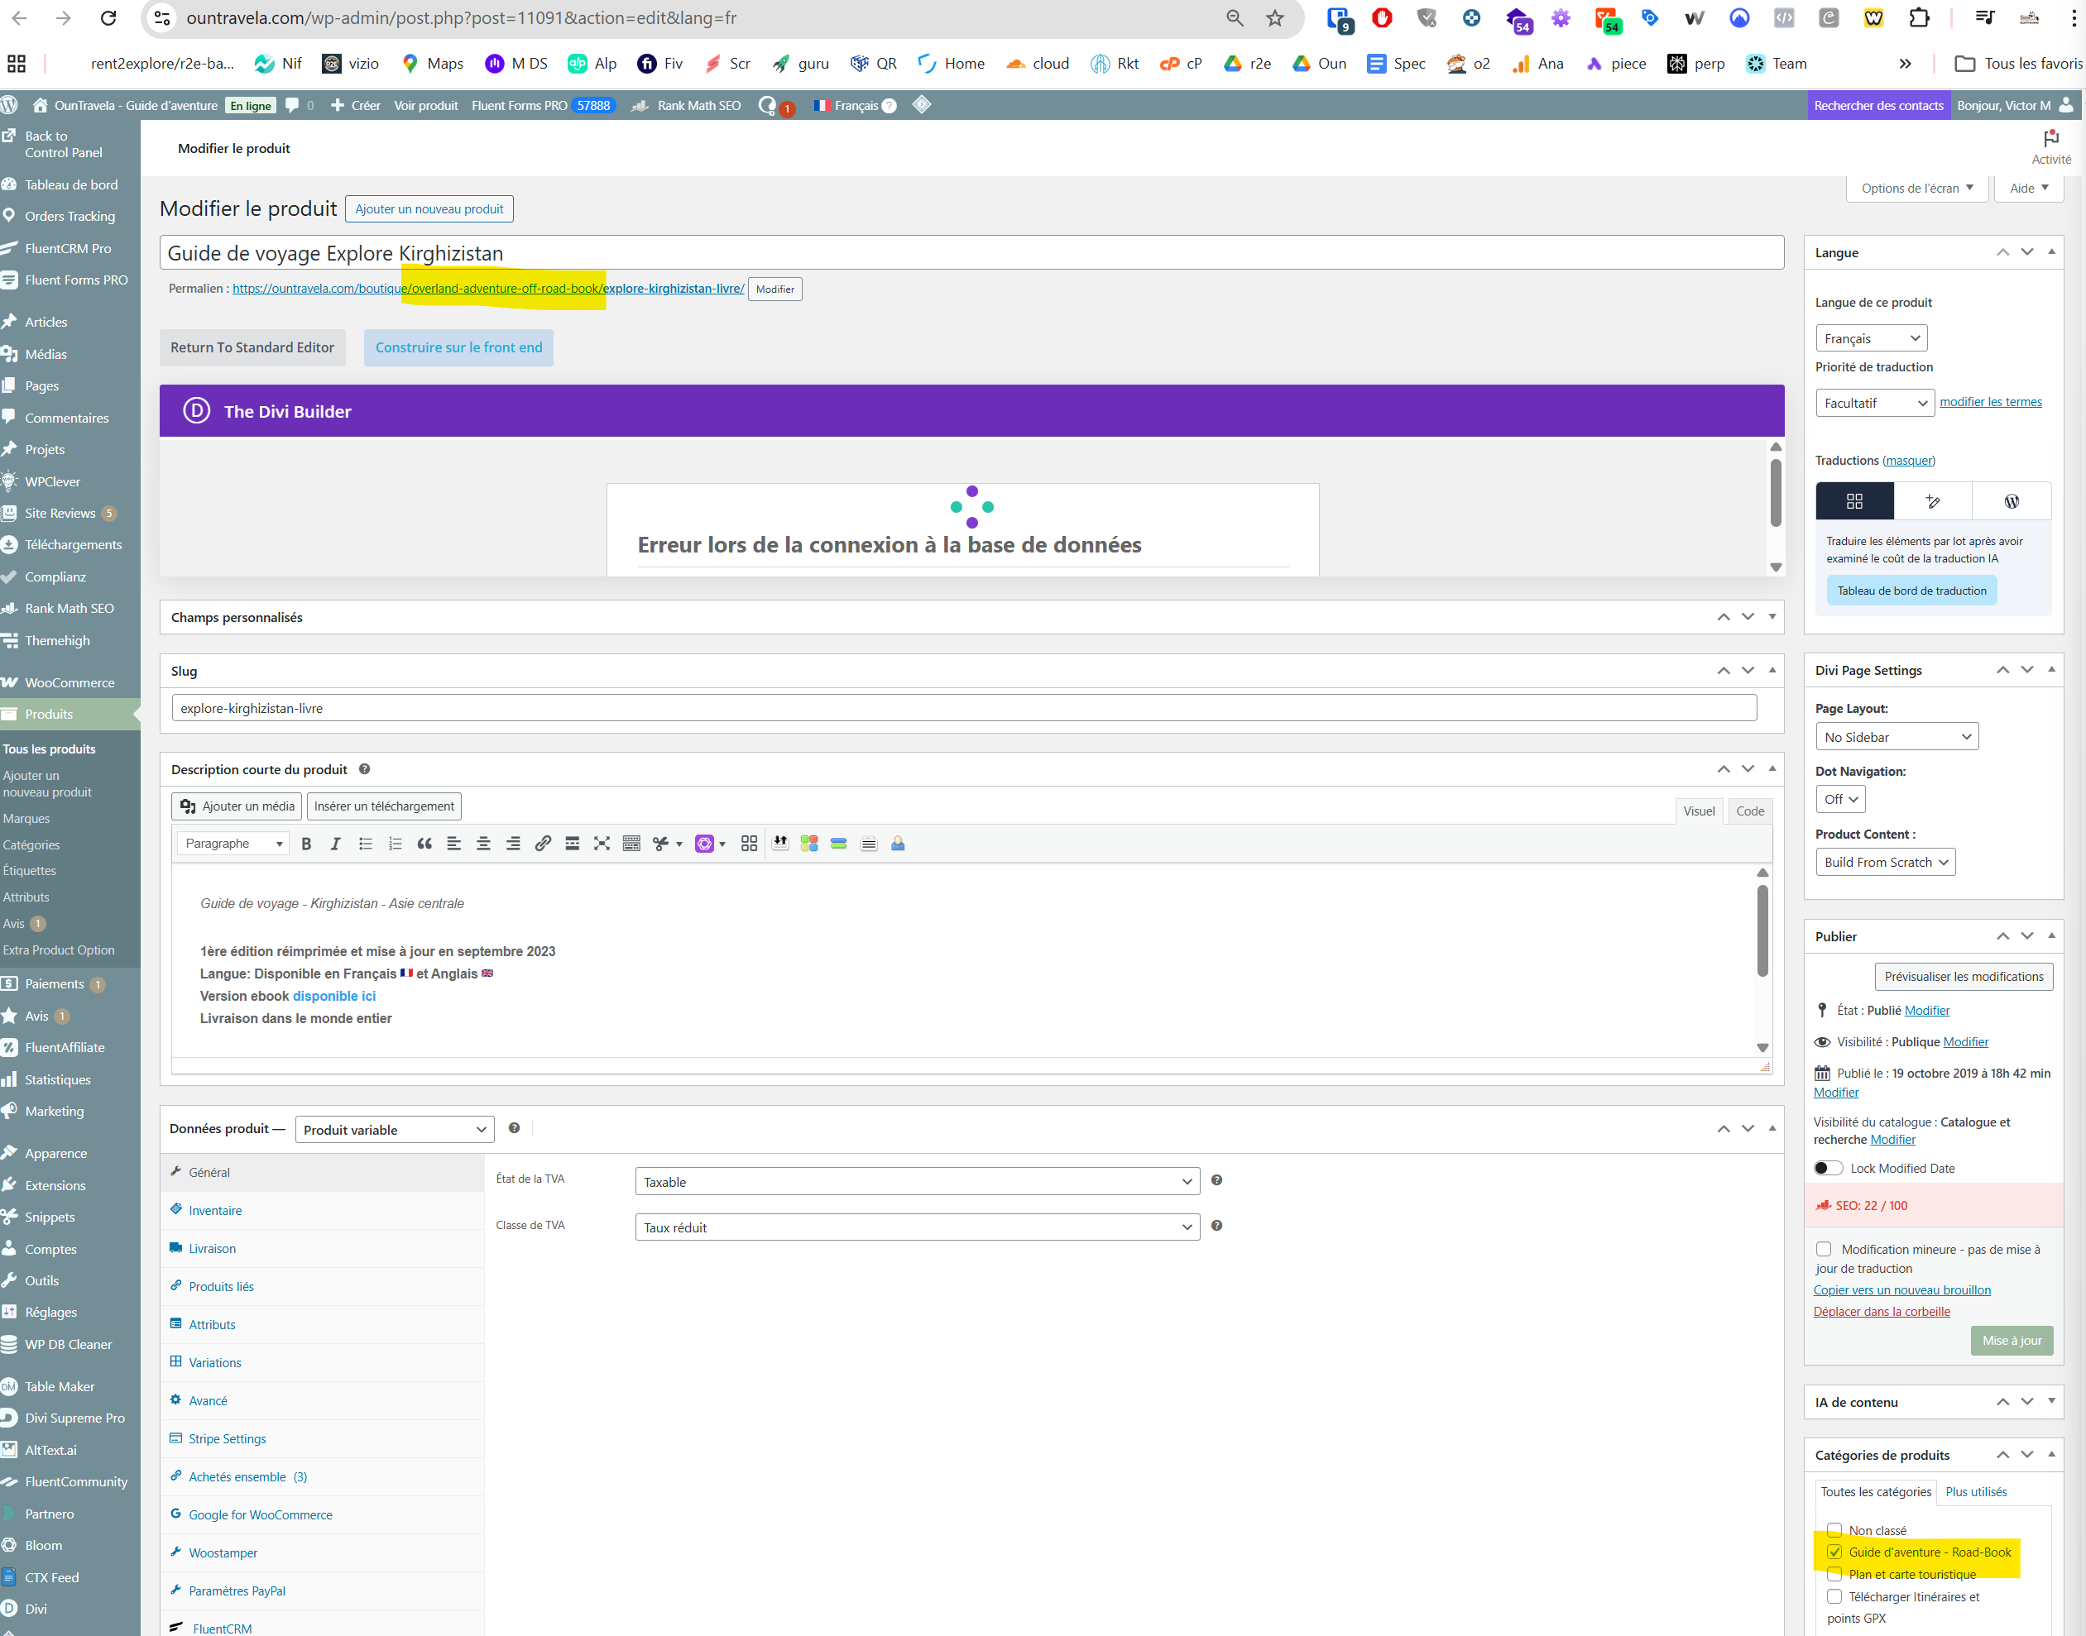Open Rank Math SEO in admin bar
The image size is (2086, 1636).
tap(698, 105)
